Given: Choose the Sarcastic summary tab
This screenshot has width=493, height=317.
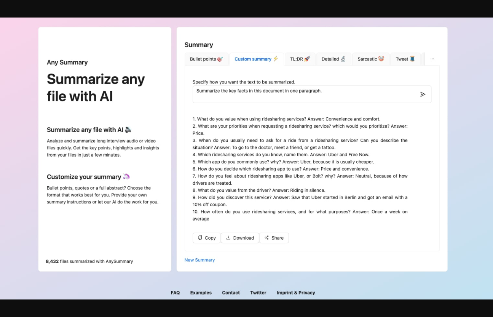Looking at the screenshot, I should 370,59.
